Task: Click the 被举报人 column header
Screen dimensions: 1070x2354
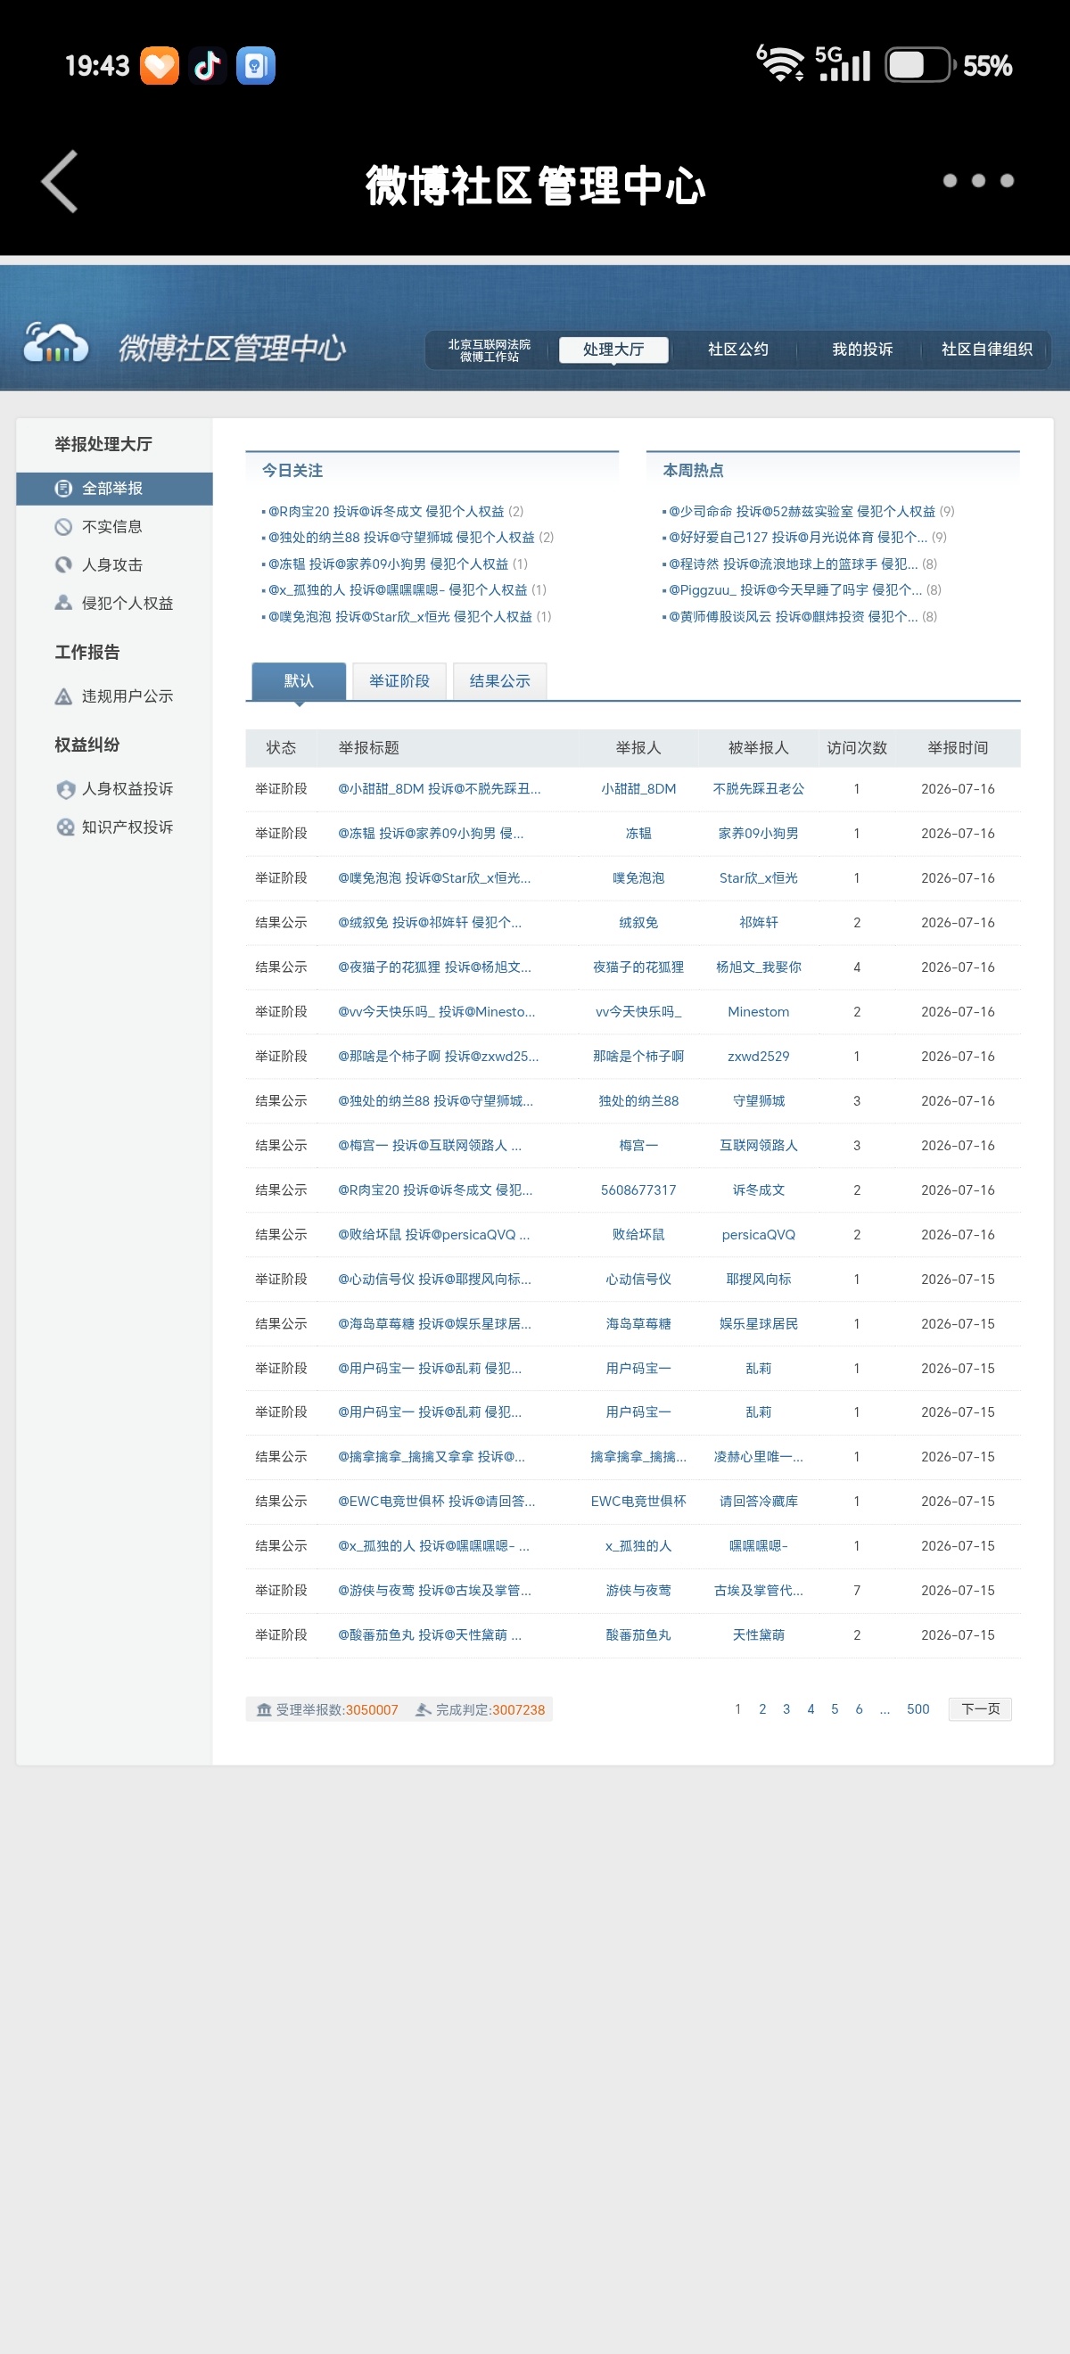Action: pyautogui.click(x=759, y=747)
